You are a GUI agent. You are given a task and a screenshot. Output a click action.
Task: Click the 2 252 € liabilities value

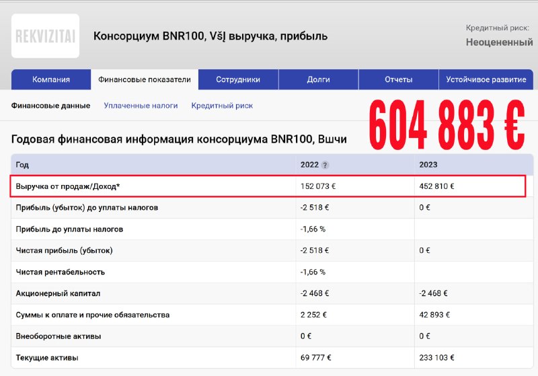(x=313, y=315)
